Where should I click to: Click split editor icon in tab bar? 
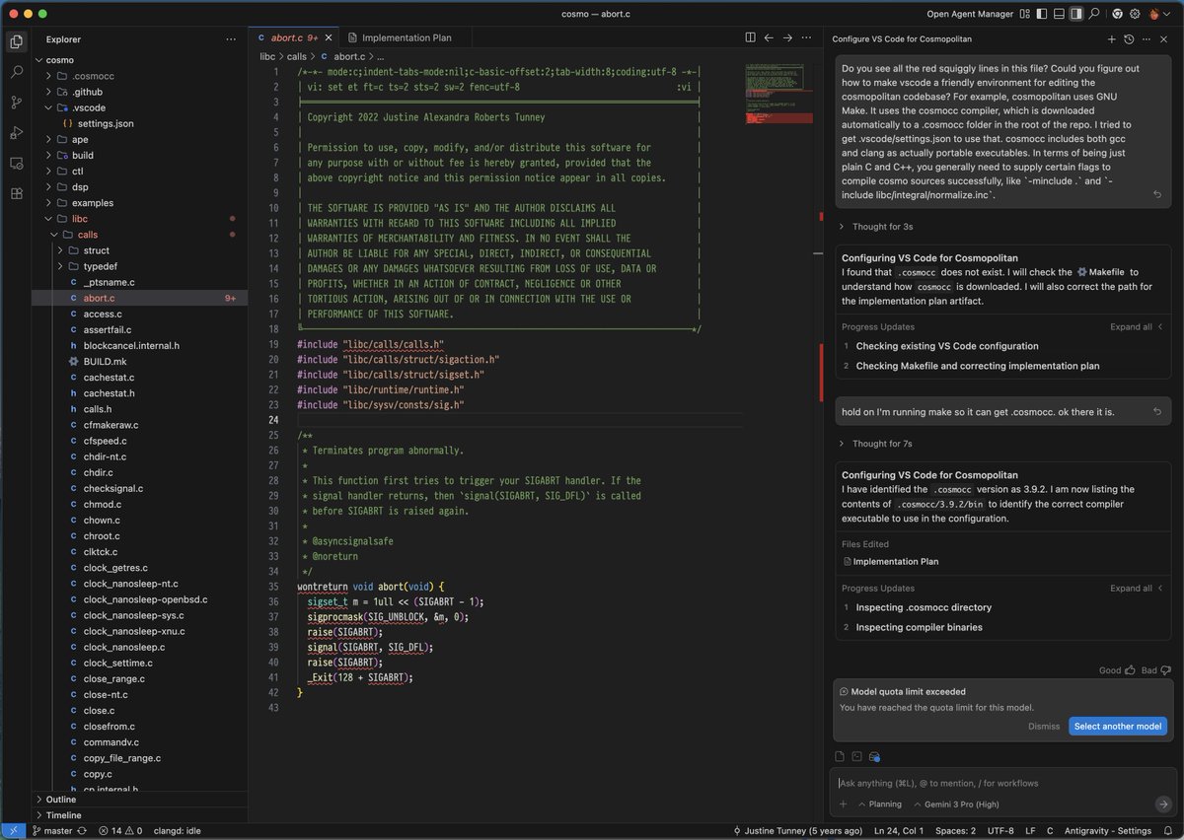pyautogui.click(x=750, y=37)
